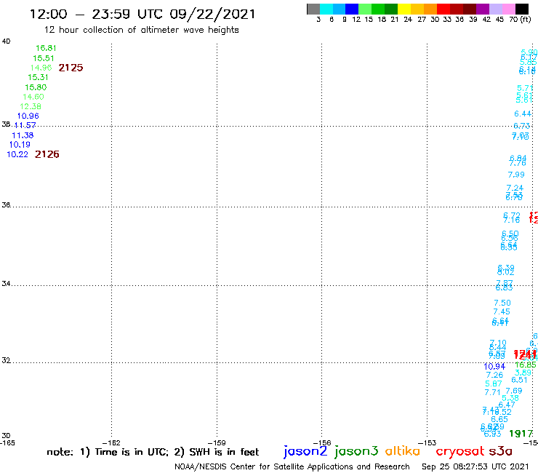
Task: Click the wave height value 10.96
Action: coord(28,116)
